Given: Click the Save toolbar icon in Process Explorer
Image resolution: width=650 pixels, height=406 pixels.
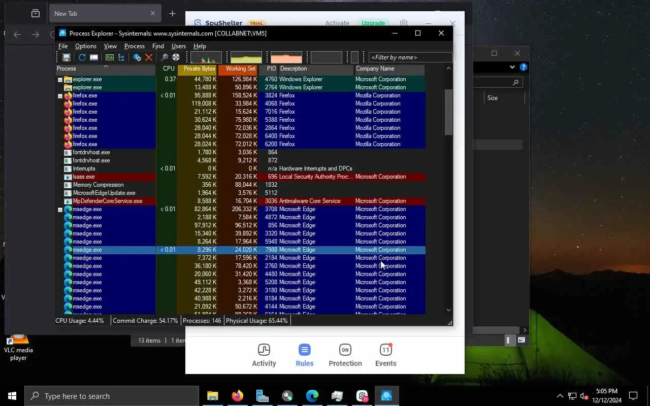Looking at the screenshot, I should pyautogui.click(x=66, y=57).
